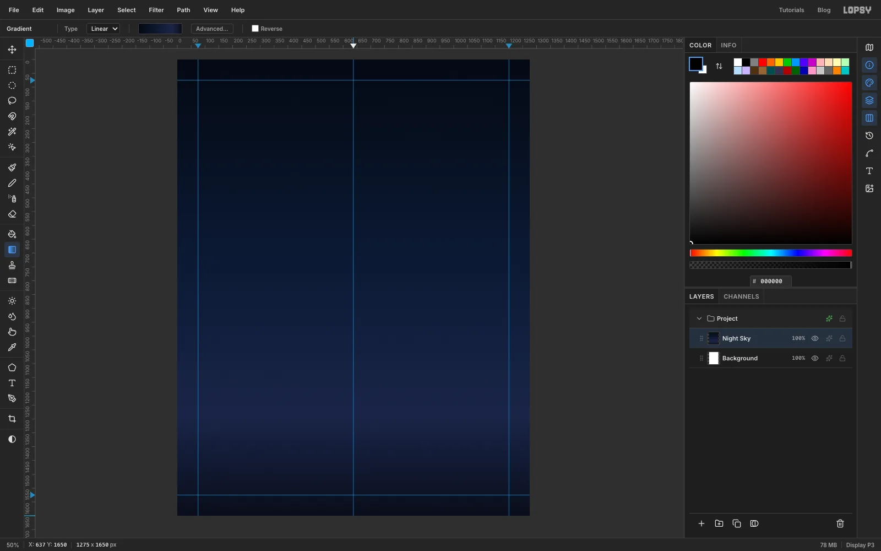Select the Text tool in left toolbar
881x551 pixels.
click(12, 383)
